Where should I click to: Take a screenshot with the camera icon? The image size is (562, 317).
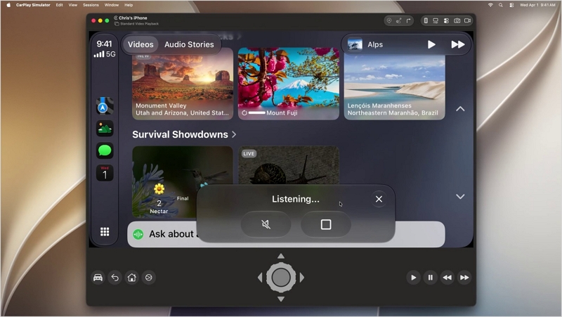(457, 21)
